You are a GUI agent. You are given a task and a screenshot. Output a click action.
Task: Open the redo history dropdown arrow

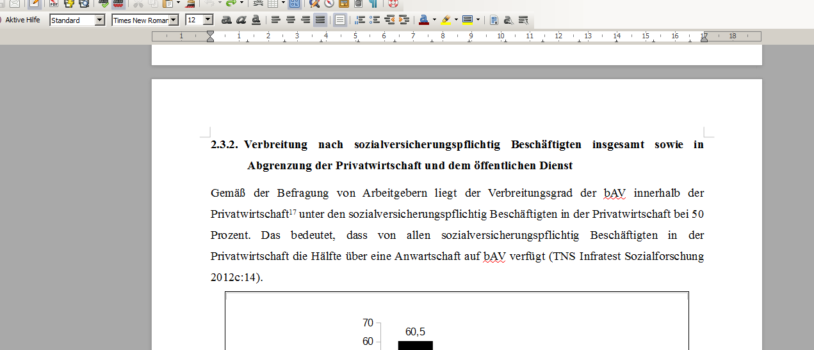click(x=241, y=3)
